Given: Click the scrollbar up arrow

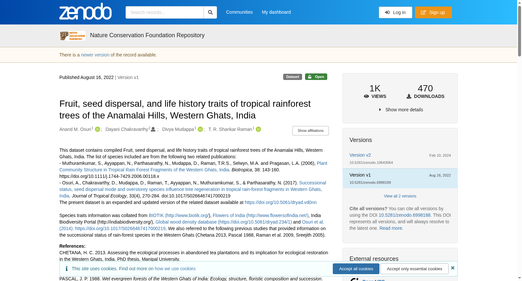Looking at the screenshot, I should point(519,2).
